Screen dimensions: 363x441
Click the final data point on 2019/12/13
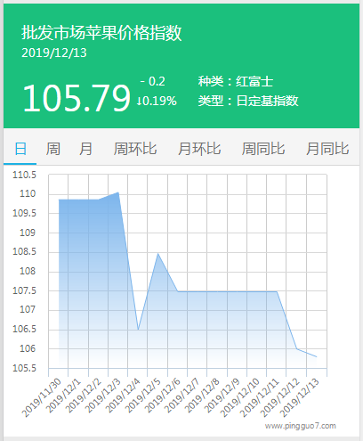(x=317, y=356)
